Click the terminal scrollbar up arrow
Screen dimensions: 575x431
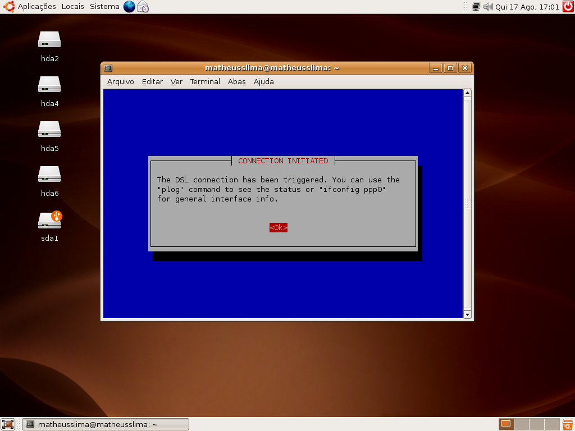point(467,93)
